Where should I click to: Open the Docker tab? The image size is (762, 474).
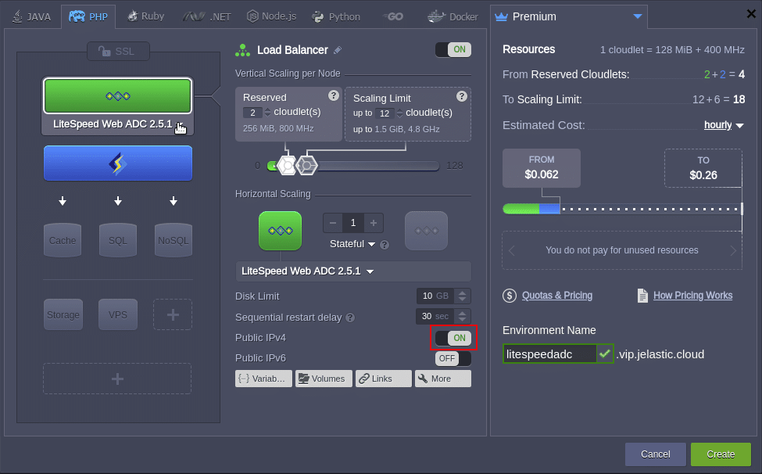point(453,16)
